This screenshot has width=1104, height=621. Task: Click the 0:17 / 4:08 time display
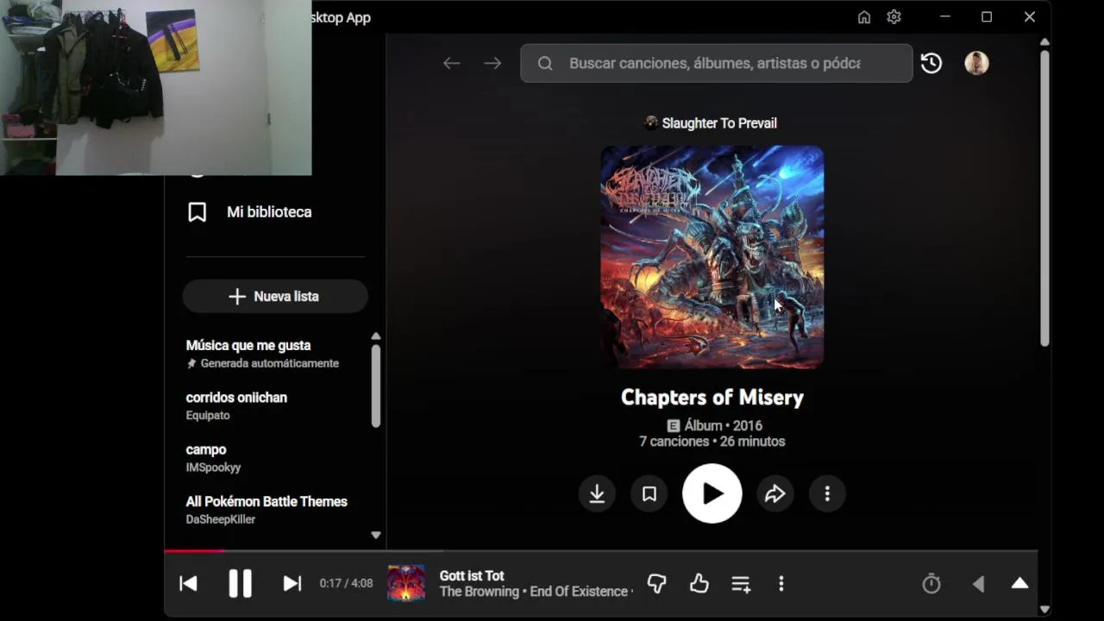(x=346, y=584)
